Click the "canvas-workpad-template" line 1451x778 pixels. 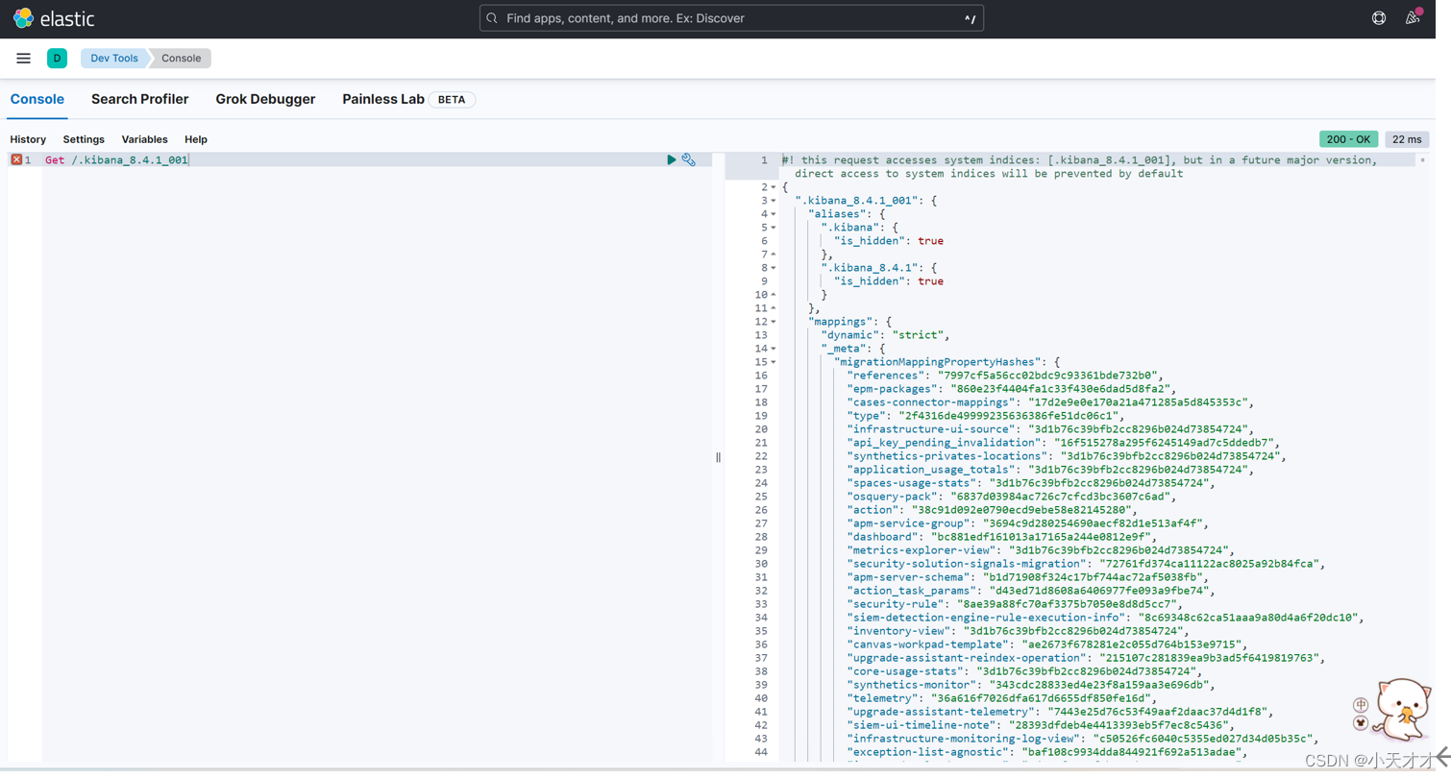click(x=1048, y=644)
